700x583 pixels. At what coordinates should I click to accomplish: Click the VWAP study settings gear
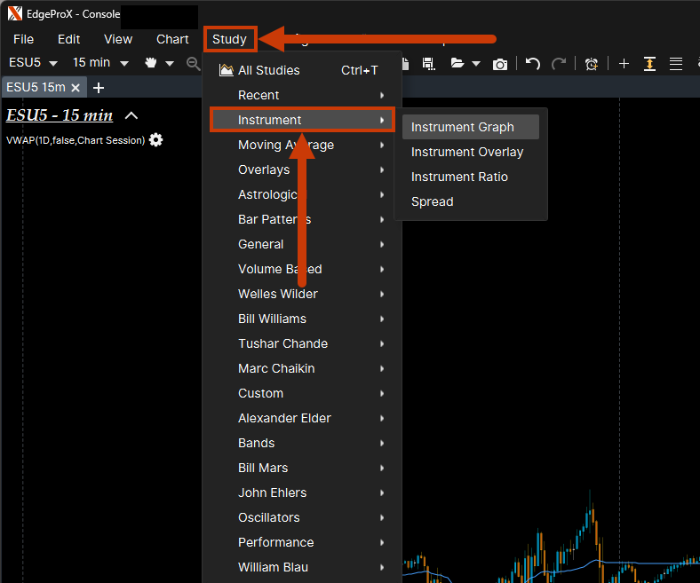(x=156, y=140)
